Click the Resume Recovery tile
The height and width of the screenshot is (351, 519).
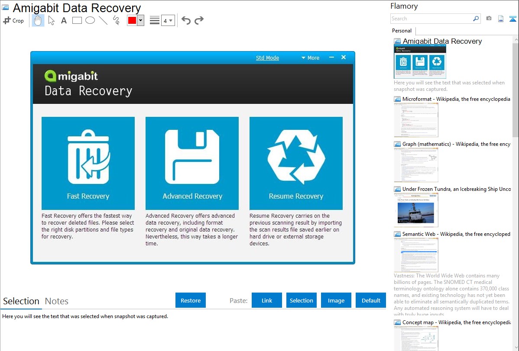pos(296,163)
